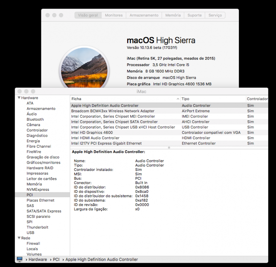Image resolution: width=276 pixels, height=267 pixels.
Task: Select Impressoras in the sidebar
Action: pyautogui.click(x=37, y=173)
